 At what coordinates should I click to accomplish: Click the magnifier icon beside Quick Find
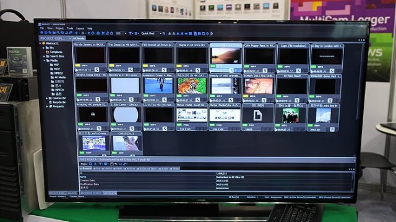(x=164, y=33)
